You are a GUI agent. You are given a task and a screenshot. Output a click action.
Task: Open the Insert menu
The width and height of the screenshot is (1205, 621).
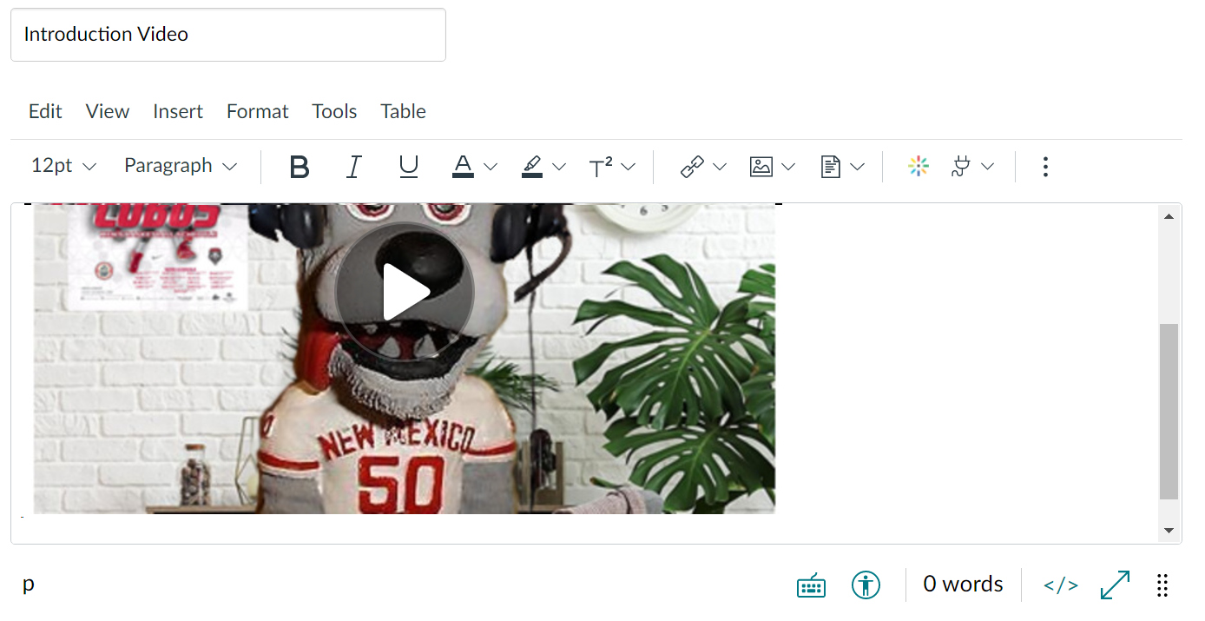[178, 111]
